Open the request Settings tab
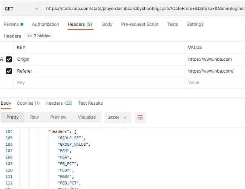The image size is (245, 189). [195, 24]
